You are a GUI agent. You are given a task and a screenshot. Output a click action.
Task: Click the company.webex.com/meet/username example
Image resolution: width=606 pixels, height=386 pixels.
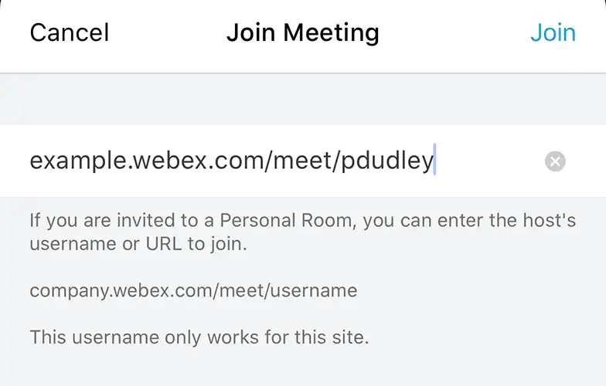(x=193, y=291)
